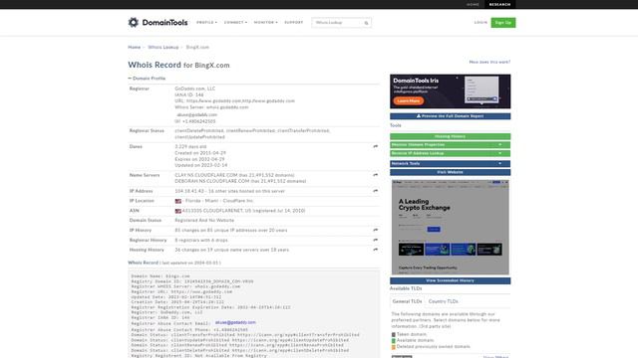The width and height of the screenshot is (638, 358).
Task: Expand the Network Tools dropdown
Action: point(450,163)
